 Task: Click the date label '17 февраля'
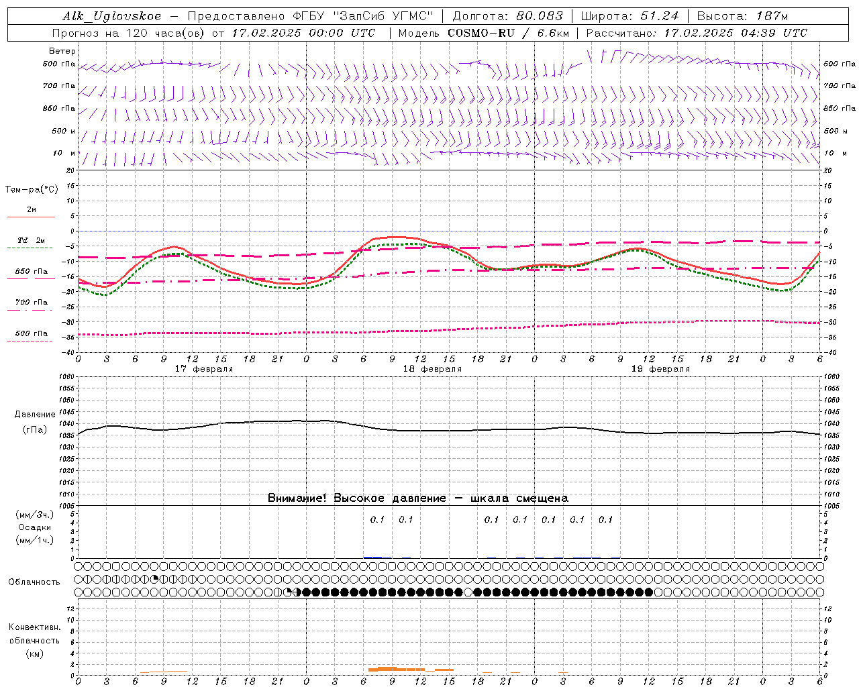[204, 369]
